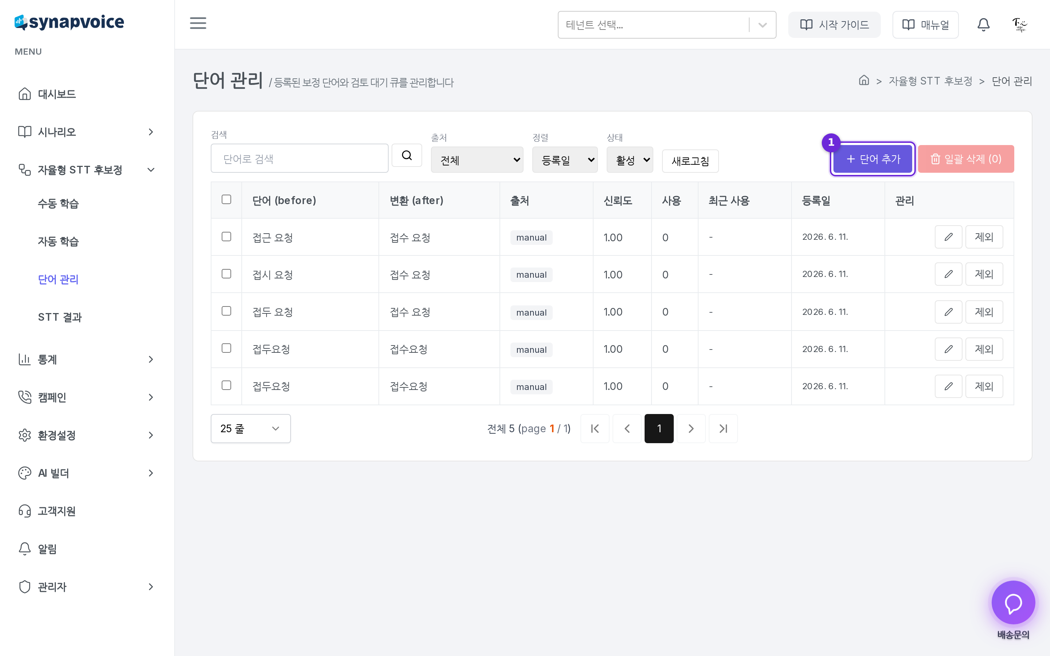Click page number 1 button
This screenshot has height=656, width=1050.
tap(659, 429)
